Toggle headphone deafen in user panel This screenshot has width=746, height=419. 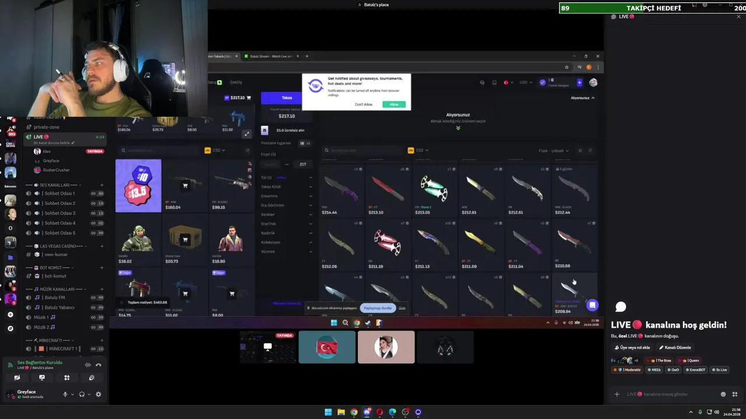(82, 394)
